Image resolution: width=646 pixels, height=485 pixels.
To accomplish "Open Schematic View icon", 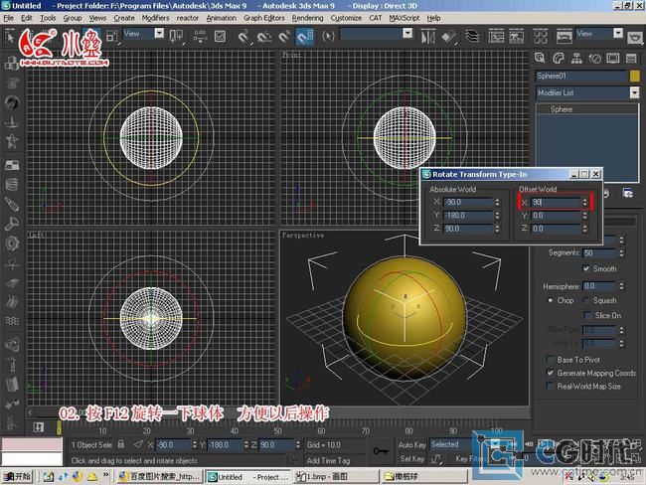I will click(516, 37).
